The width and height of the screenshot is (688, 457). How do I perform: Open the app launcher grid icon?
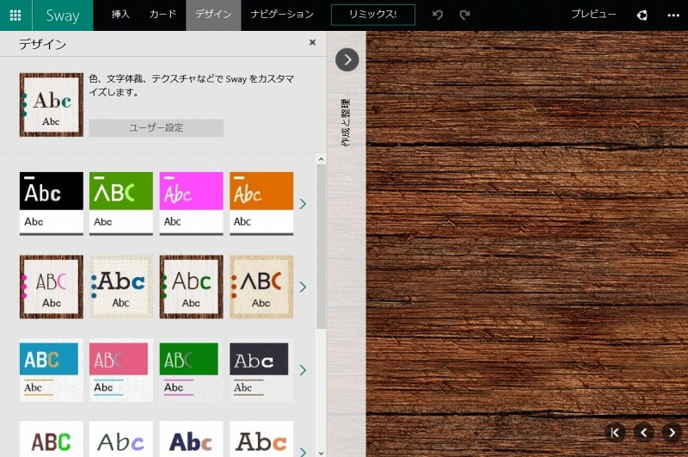click(15, 15)
